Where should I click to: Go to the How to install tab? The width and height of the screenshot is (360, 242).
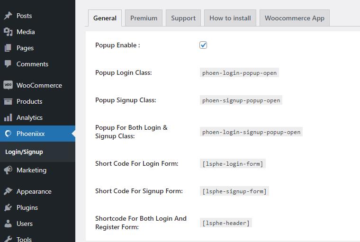pyautogui.click(x=230, y=18)
